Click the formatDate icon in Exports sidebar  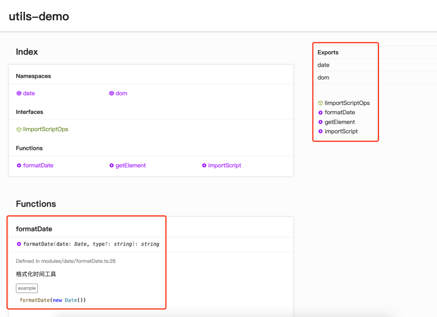(320, 113)
